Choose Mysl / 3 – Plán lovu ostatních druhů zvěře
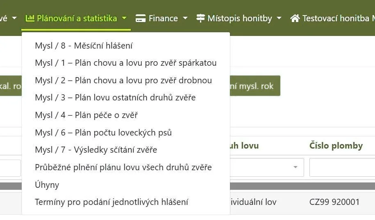This screenshot has width=375, height=220. (x=115, y=98)
